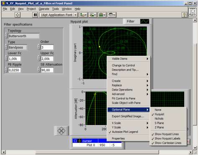This screenshot has height=155, width=198.
Task: Toggle Show Nyquist Labels
Action: click(168, 138)
